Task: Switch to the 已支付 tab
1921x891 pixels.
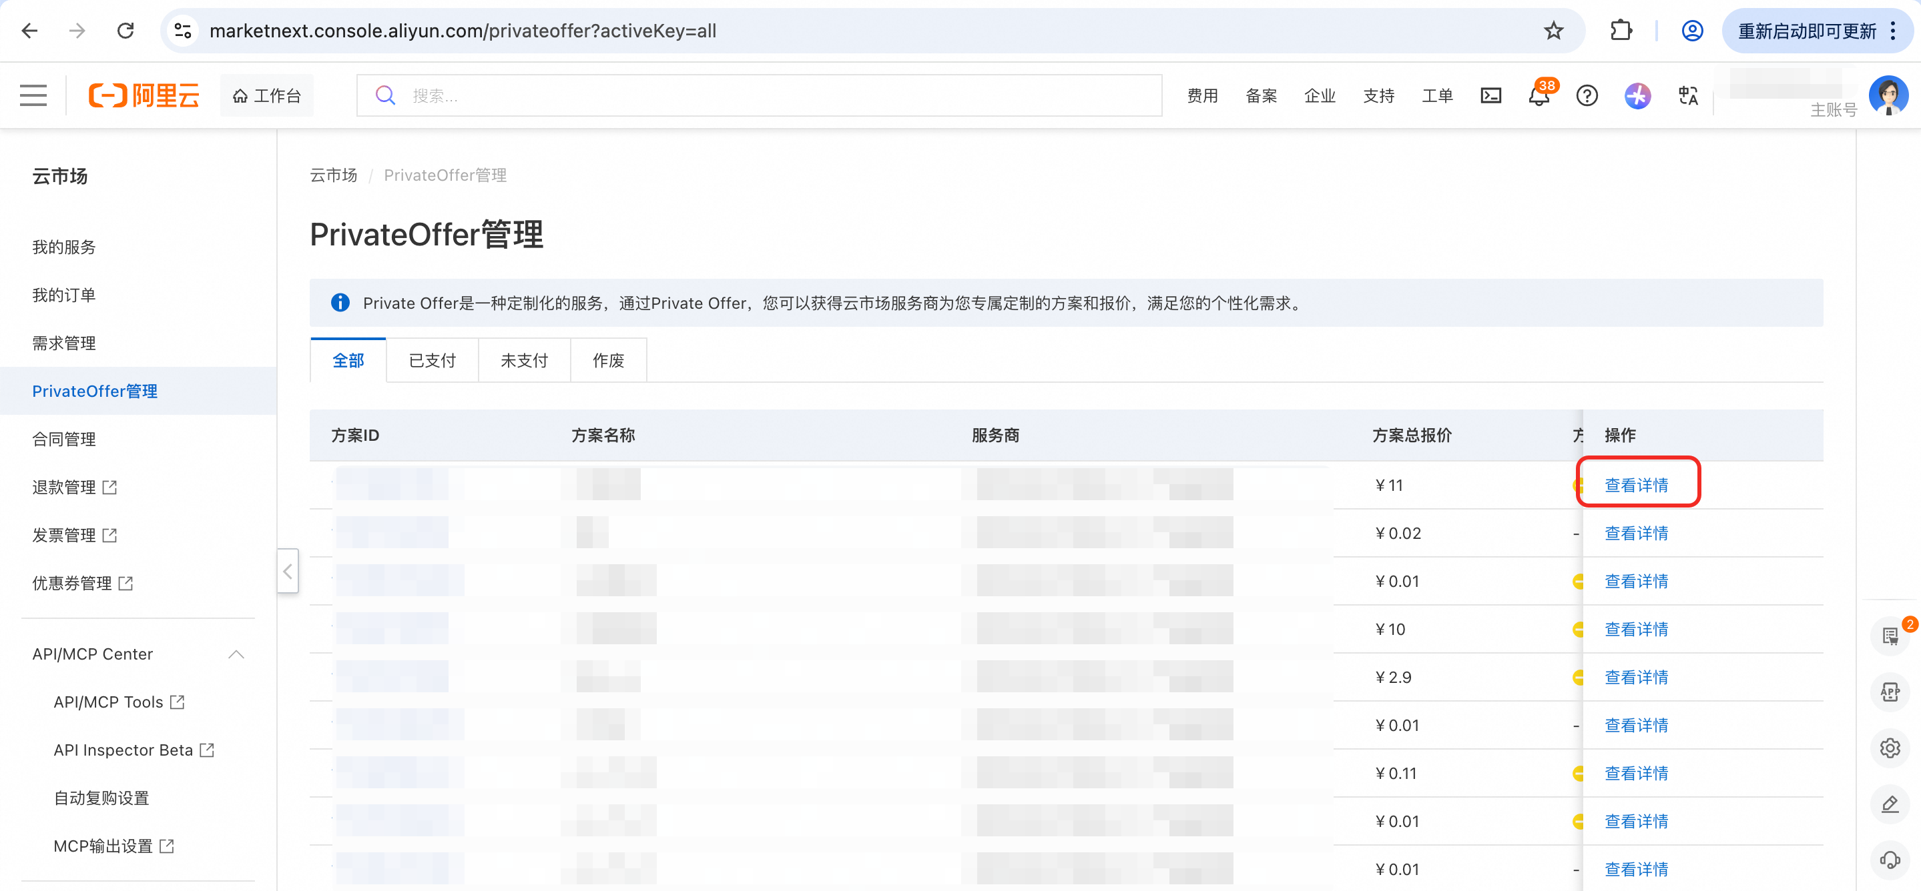Action: pyautogui.click(x=432, y=361)
